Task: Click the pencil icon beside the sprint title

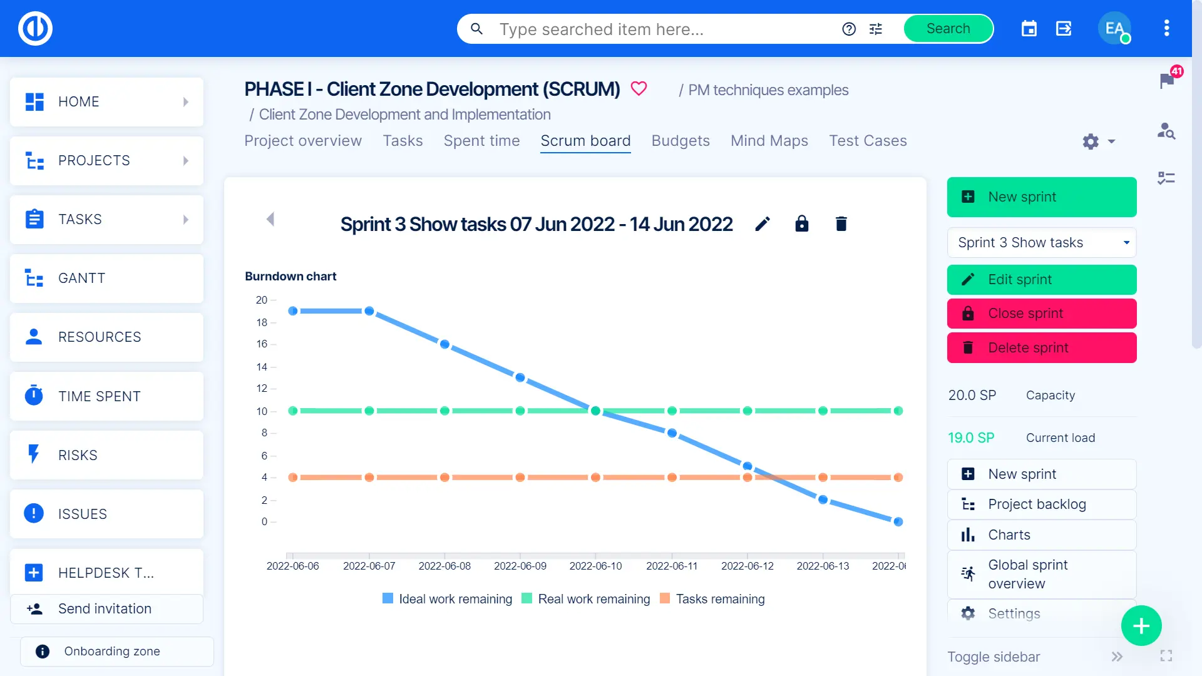Action: point(762,224)
